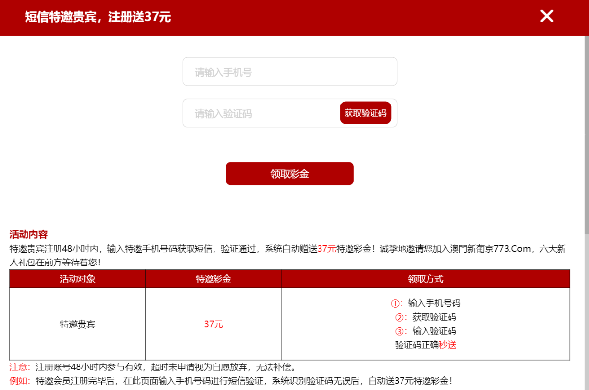Click the 领取彩金 button
Image resolution: width=589 pixels, height=390 pixels.
click(x=290, y=174)
